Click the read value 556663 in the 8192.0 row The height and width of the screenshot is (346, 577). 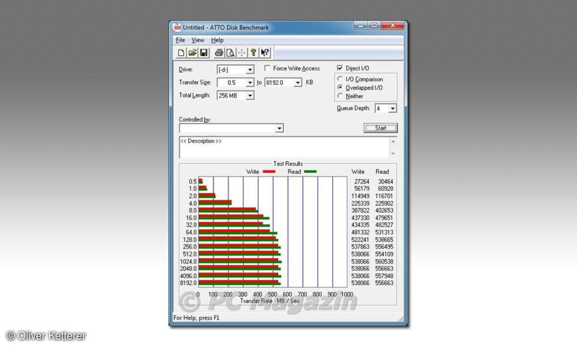click(x=384, y=283)
